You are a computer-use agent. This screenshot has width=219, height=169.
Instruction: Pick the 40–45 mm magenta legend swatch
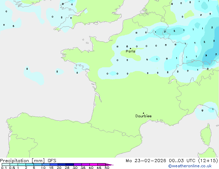click(94, 165)
